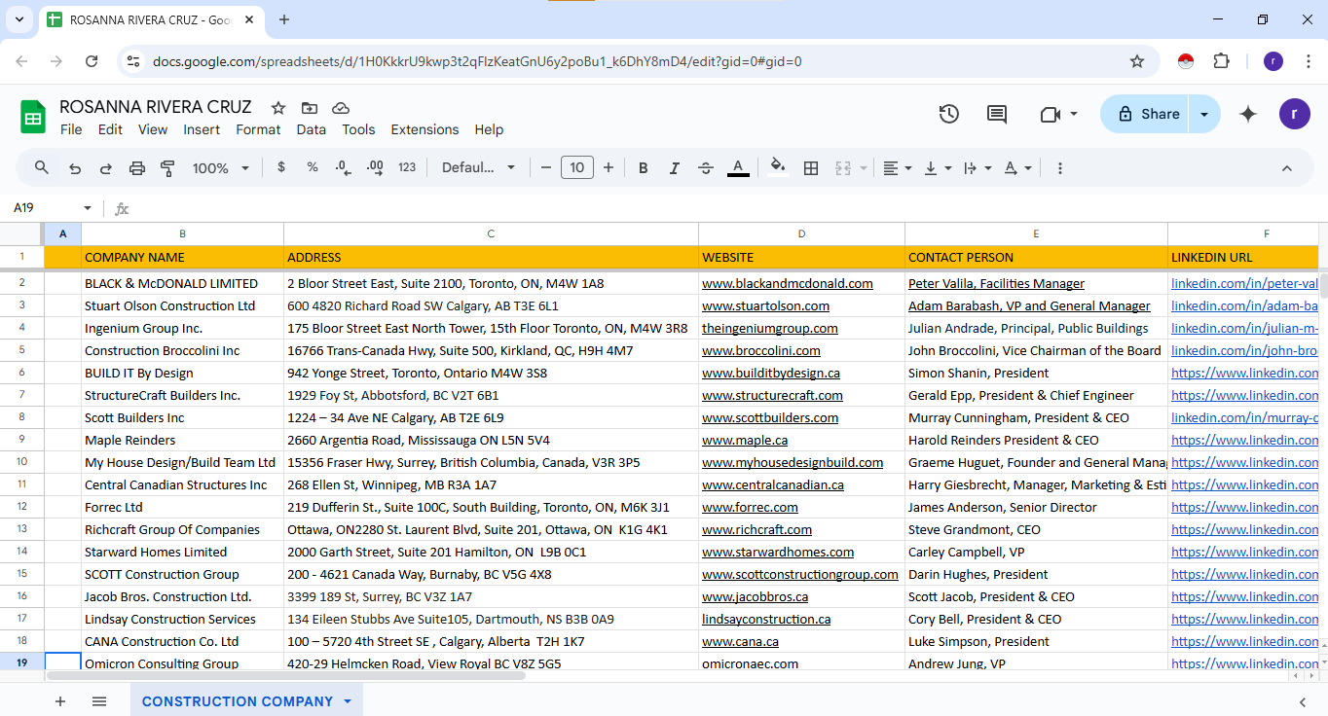The width and height of the screenshot is (1328, 716).
Task: Bookmark this page with star icon
Action: point(1137,61)
